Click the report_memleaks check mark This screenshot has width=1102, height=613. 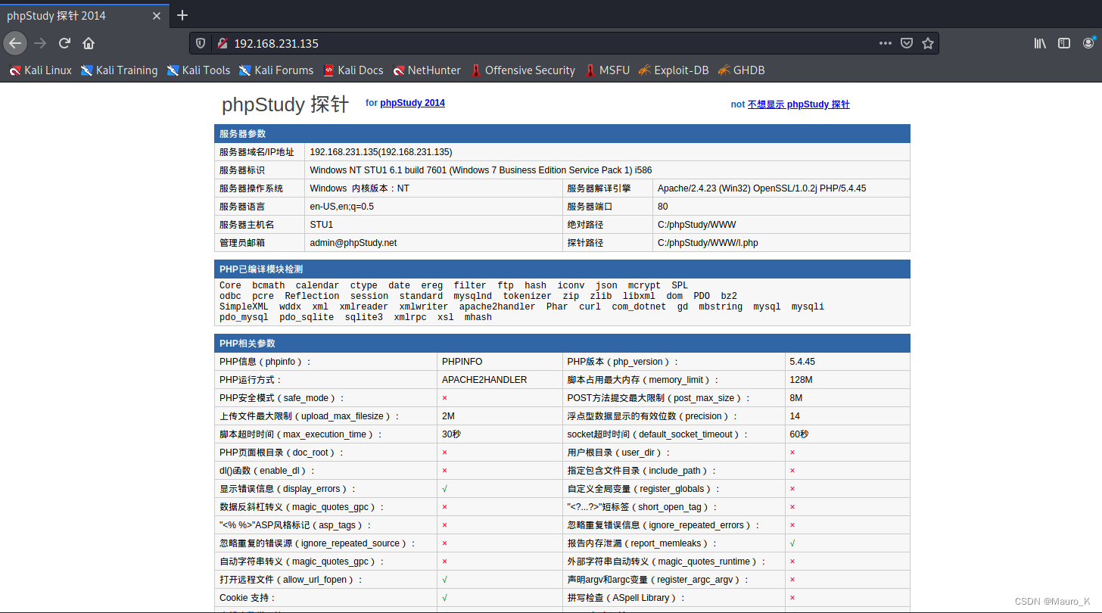pos(792,543)
